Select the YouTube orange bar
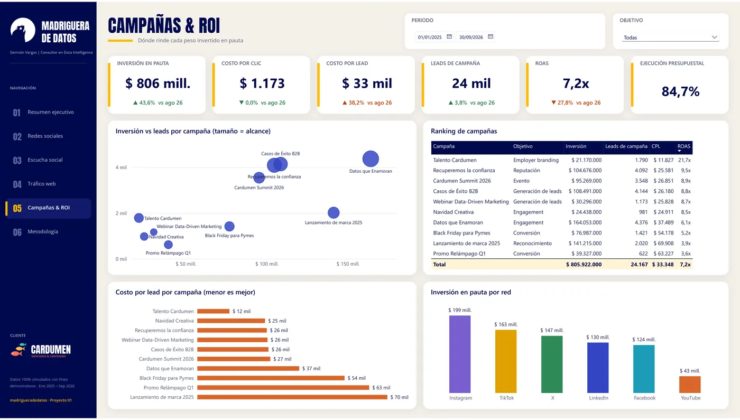This screenshot has width=740, height=420. point(690,385)
